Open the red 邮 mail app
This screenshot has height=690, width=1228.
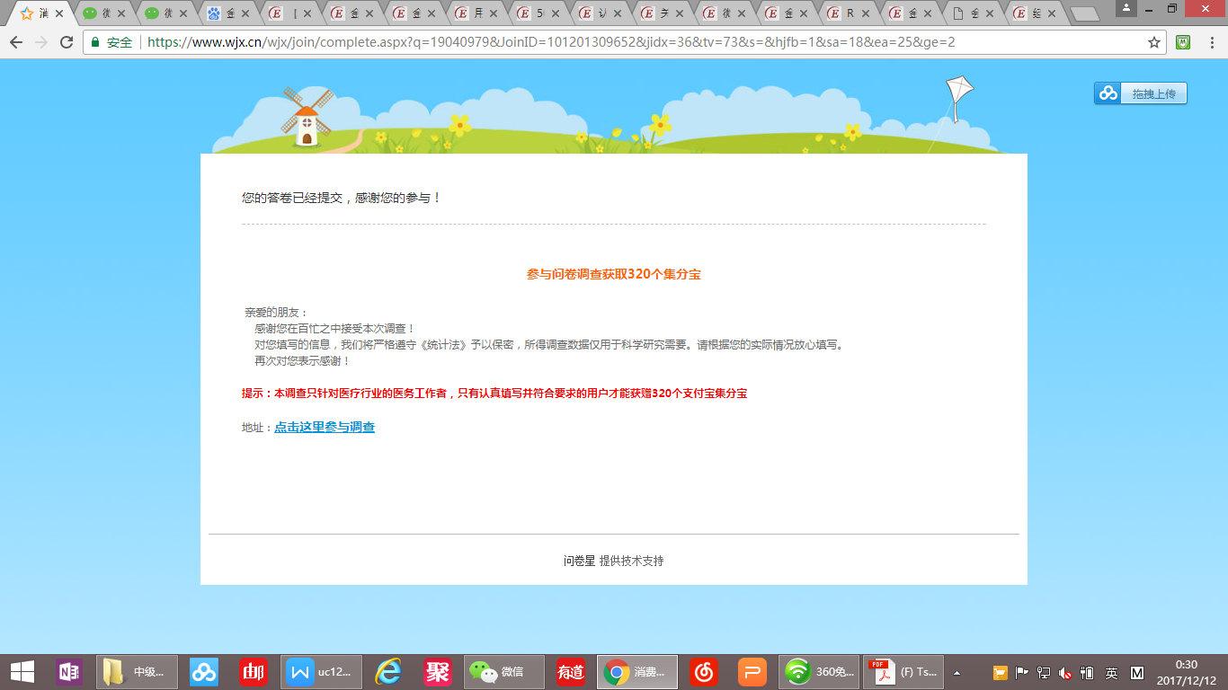253,672
